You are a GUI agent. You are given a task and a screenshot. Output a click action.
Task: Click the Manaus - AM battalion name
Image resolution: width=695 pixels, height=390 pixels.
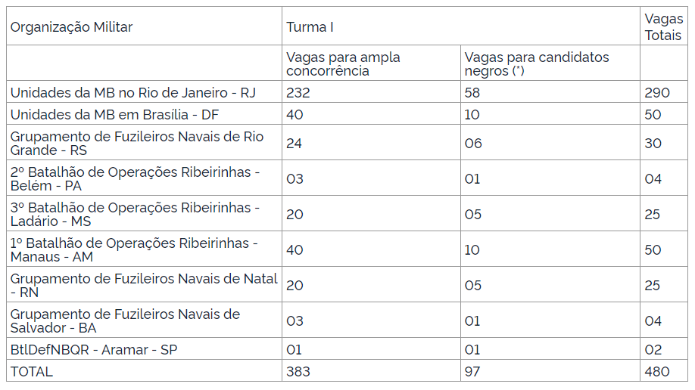[135, 249]
